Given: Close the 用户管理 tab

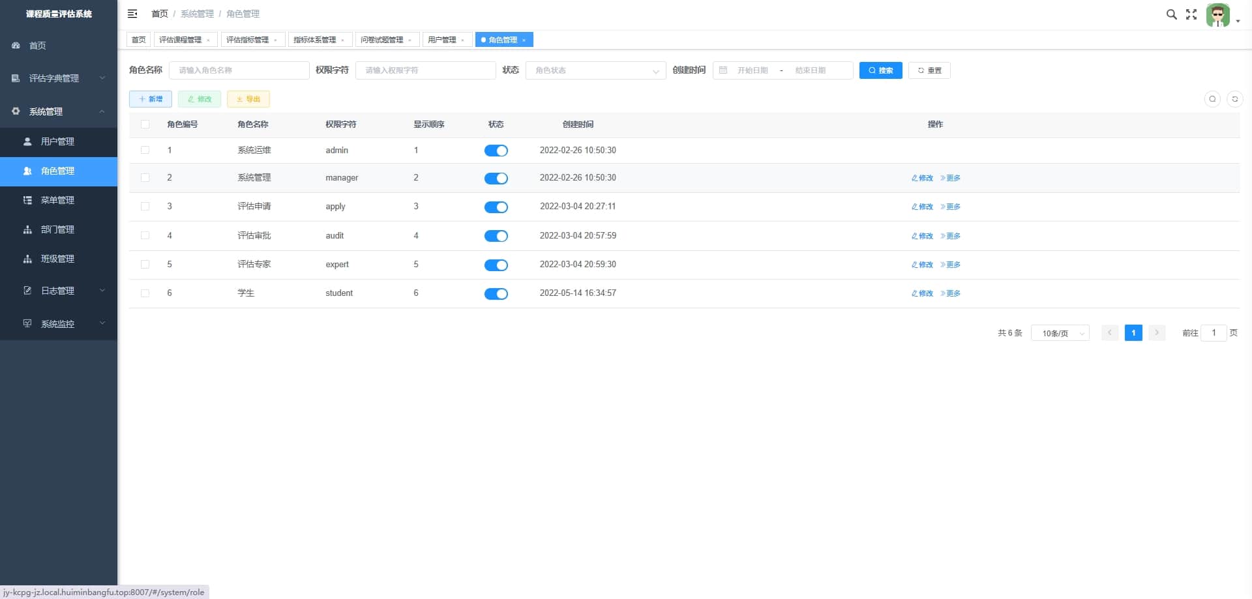Looking at the screenshot, I should pyautogui.click(x=462, y=40).
